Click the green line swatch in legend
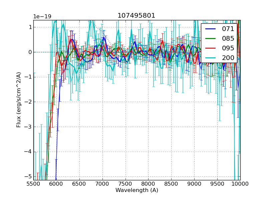Image resolution: width=267 pixels, height=200 pixels. pyautogui.click(x=210, y=39)
